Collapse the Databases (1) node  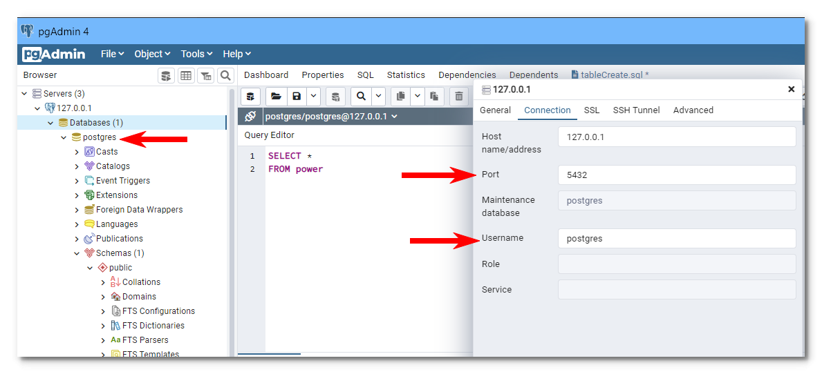point(50,123)
